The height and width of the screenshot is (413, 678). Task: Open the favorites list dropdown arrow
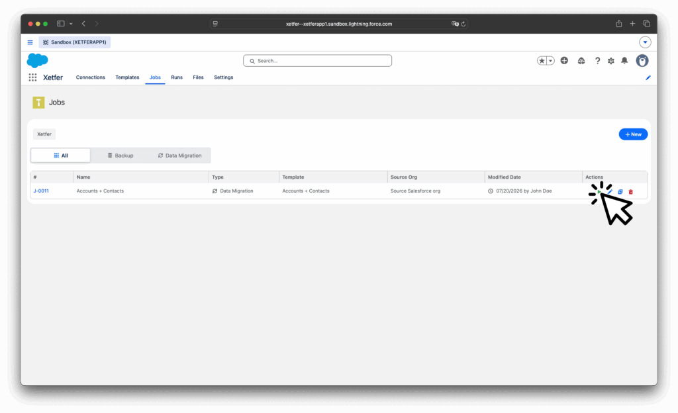click(550, 61)
